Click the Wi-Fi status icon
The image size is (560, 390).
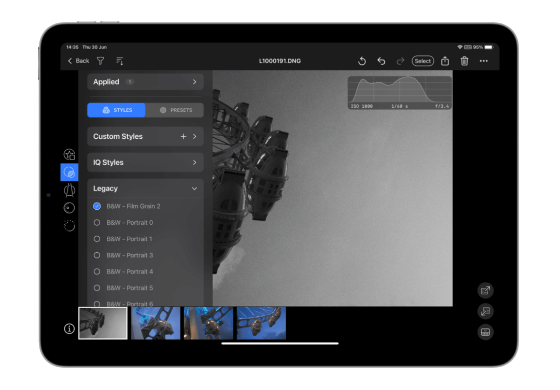click(460, 47)
